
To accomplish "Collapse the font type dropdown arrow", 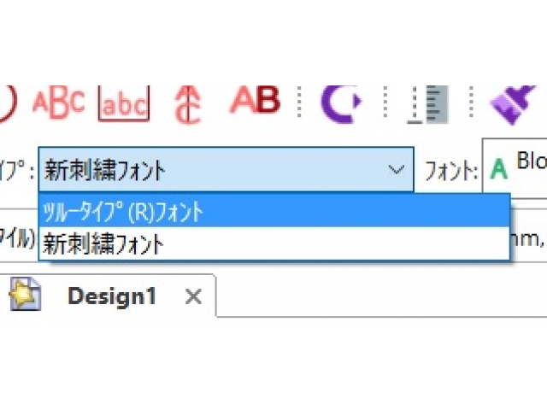I will click(x=397, y=170).
